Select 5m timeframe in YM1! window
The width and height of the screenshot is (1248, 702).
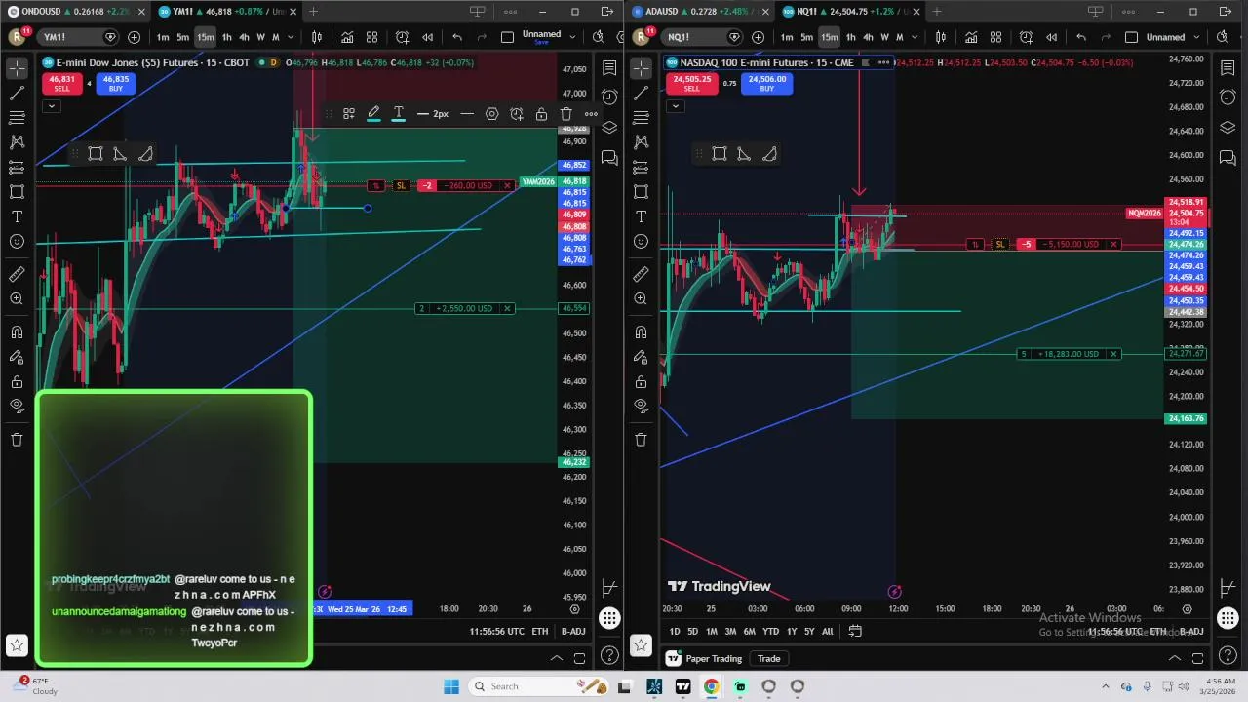point(182,37)
